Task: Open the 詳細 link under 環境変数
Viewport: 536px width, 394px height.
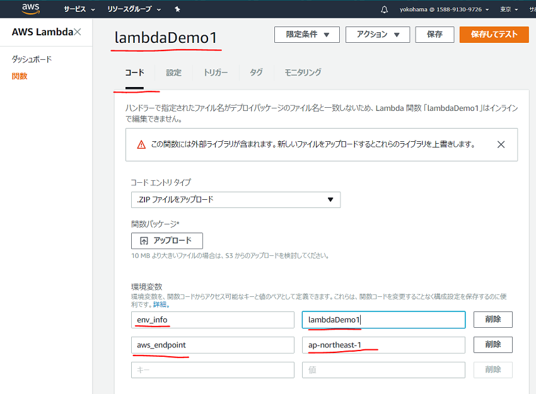Action: [160, 304]
